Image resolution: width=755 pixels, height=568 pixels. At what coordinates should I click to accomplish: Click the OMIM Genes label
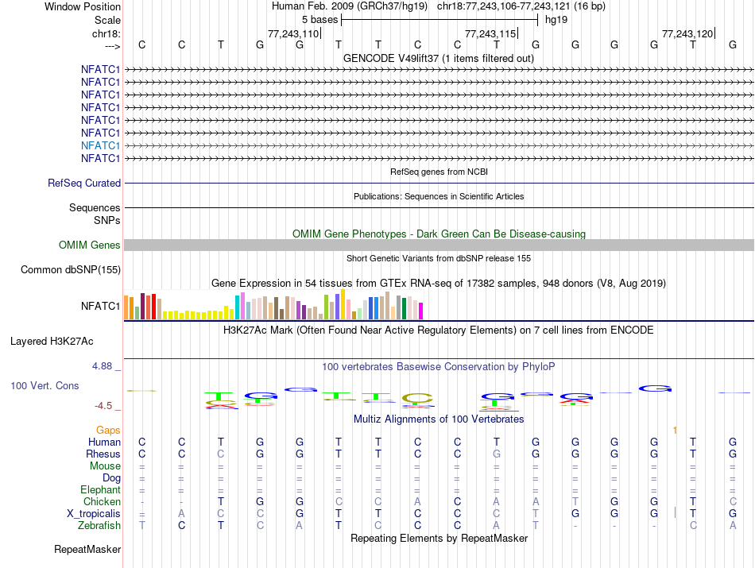[x=89, y=245]
